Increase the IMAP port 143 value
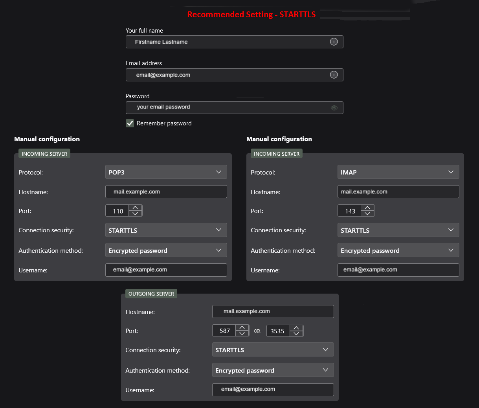Screen dimensions: 479x408 [367, 208]
